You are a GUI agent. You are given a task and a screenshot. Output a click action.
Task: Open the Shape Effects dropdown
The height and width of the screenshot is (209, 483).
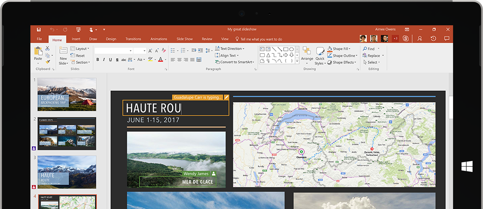click(x=342, y=62)
